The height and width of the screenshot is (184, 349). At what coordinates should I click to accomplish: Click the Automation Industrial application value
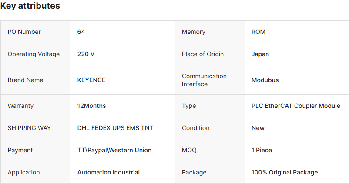coord(108,172)
